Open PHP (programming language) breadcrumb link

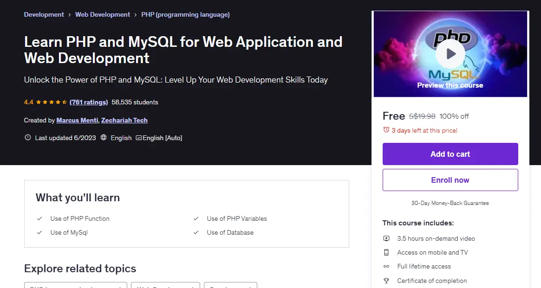(x=185, y=14)
